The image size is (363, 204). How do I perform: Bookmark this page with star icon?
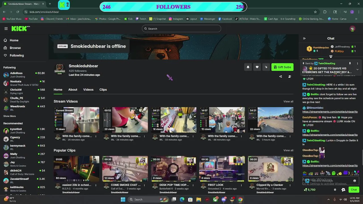click(315, 12)
